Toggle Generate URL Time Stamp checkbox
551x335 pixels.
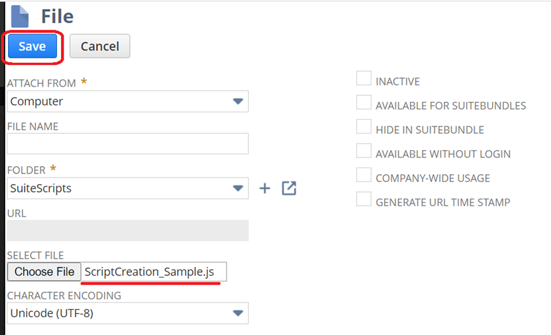[x=364, y=199]
